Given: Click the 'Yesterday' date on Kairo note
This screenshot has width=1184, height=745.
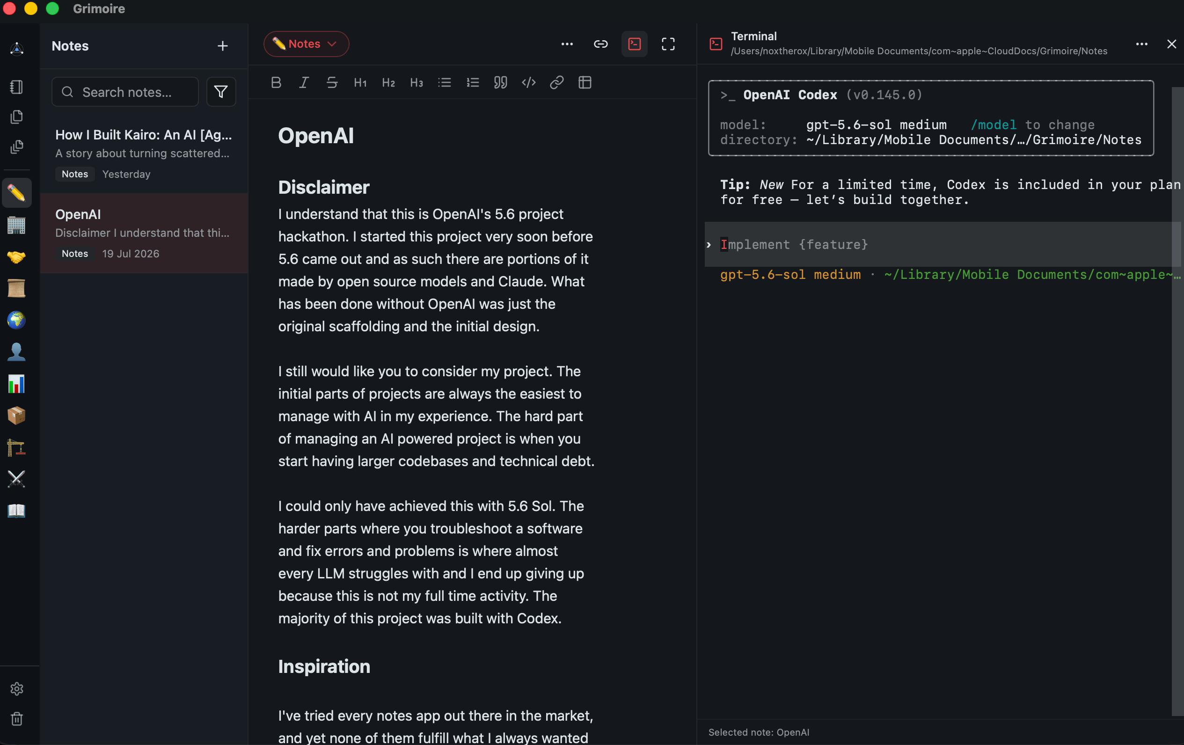Looking at the screenshot, I should click(126, 174).
